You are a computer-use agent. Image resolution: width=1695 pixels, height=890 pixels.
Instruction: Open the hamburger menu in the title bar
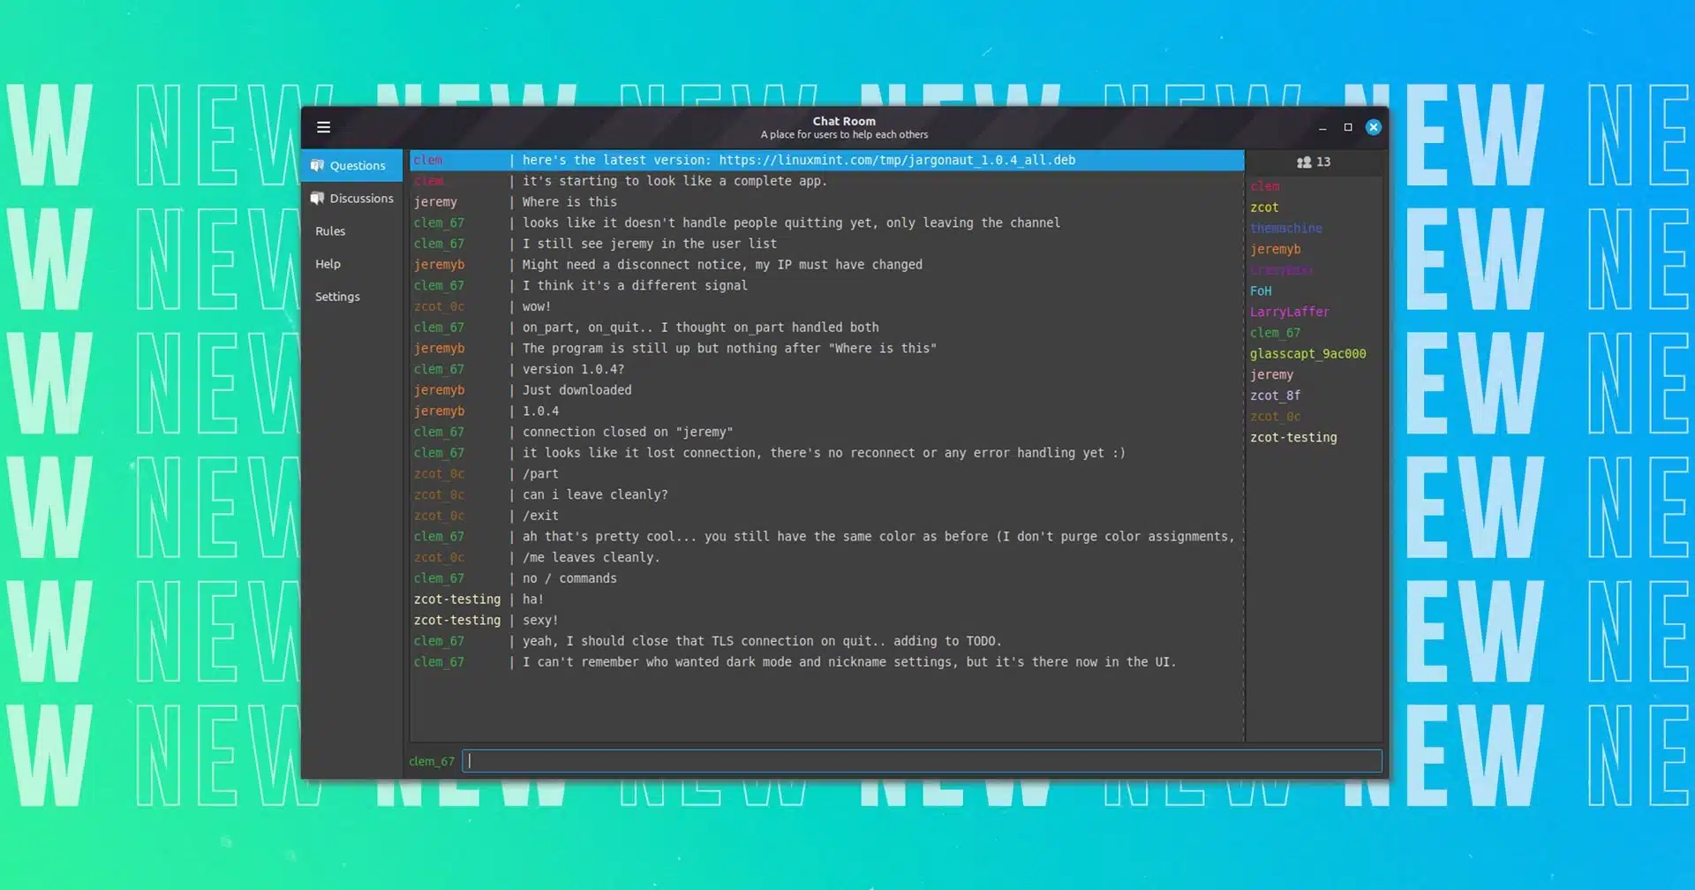point(324,127)
